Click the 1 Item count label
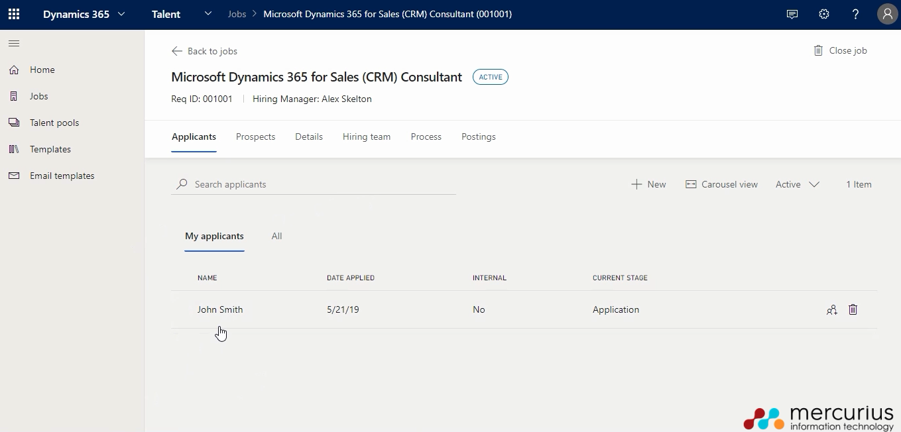 859,184
